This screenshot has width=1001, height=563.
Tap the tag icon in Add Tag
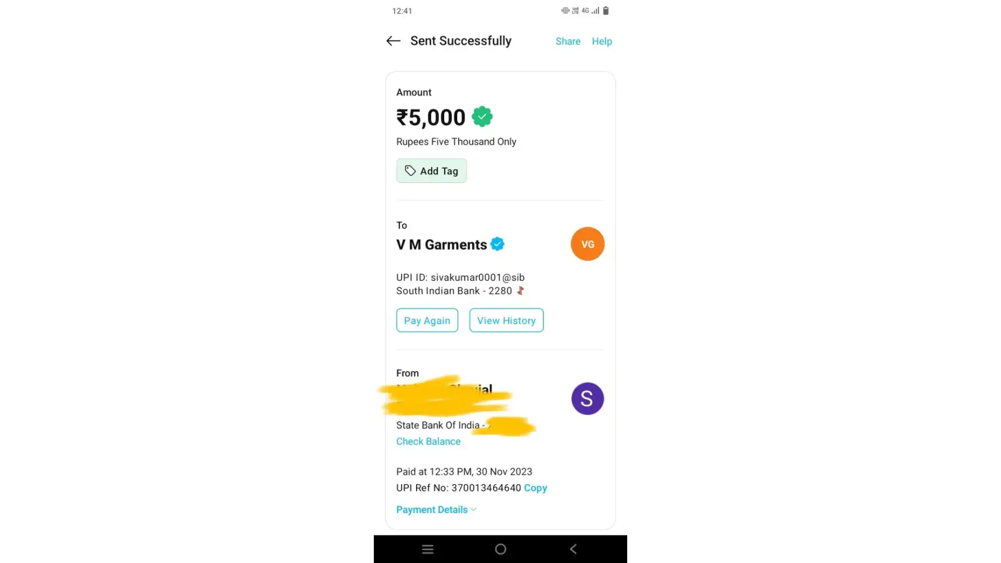pos(410,171)
